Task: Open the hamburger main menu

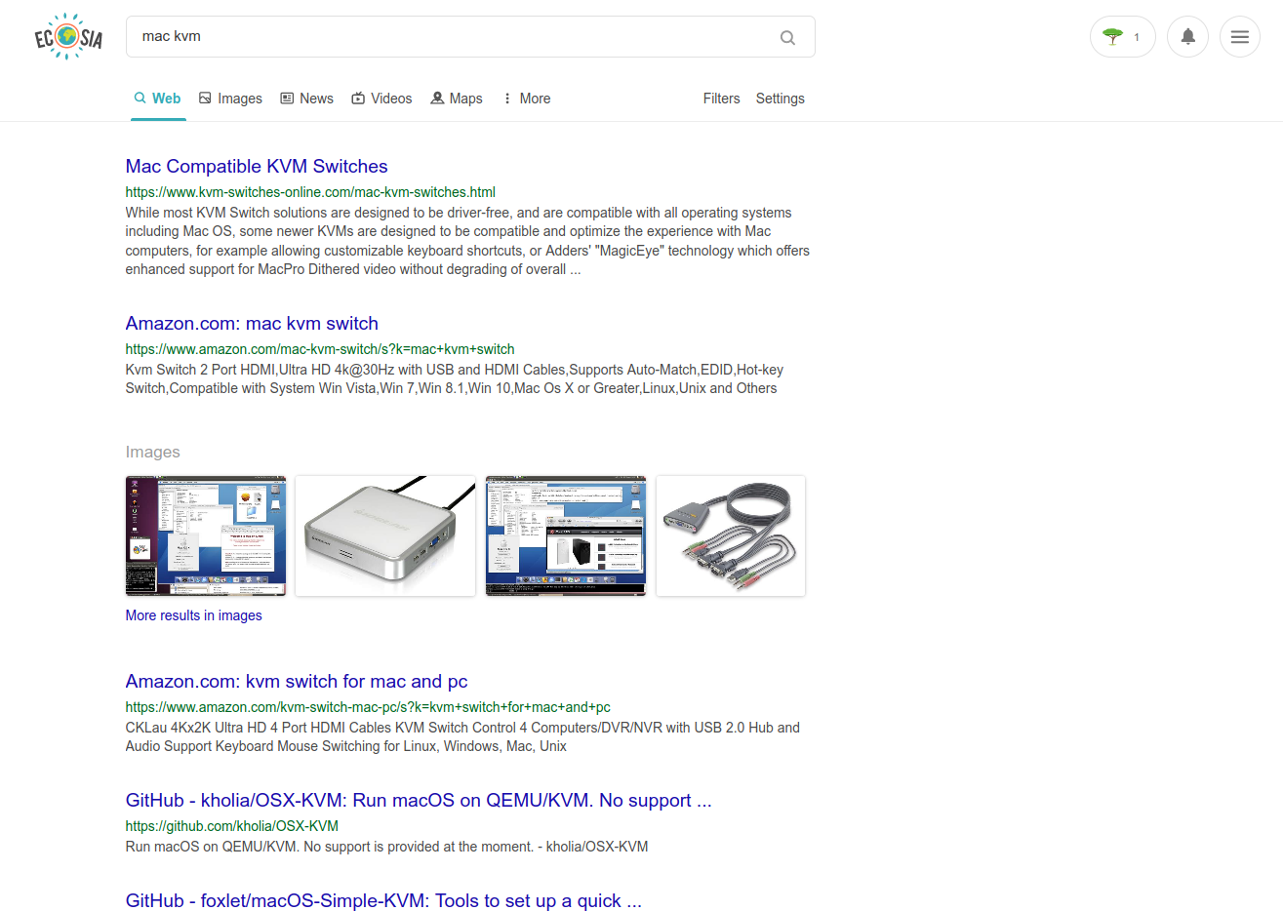Action: tap(1239, 37)
